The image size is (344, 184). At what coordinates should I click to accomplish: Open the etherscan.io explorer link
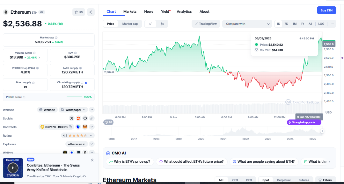(x=77, y=144)
